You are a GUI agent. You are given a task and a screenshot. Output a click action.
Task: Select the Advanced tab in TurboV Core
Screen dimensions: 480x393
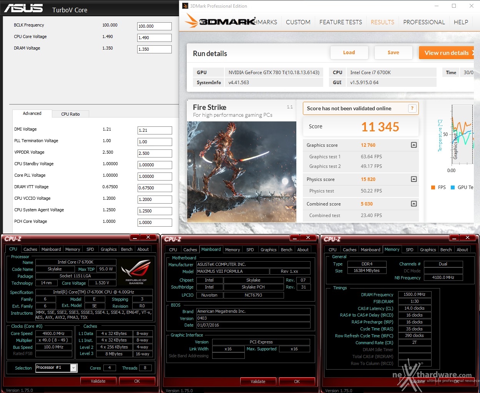point(32,113)
